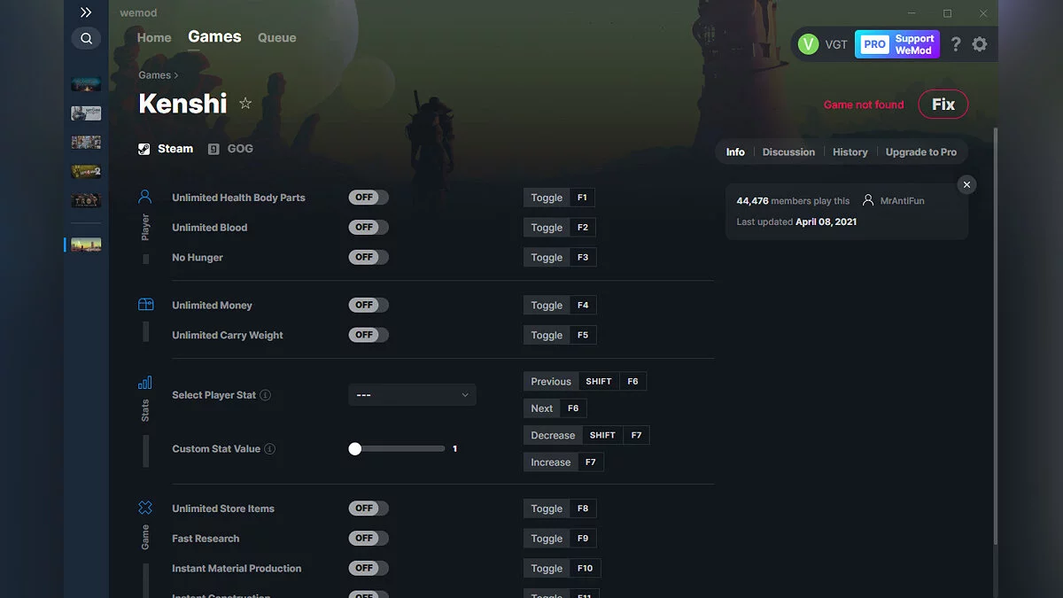
Task: Click the Custom Stat Value slider handle
Action: [x=355, y=449]
